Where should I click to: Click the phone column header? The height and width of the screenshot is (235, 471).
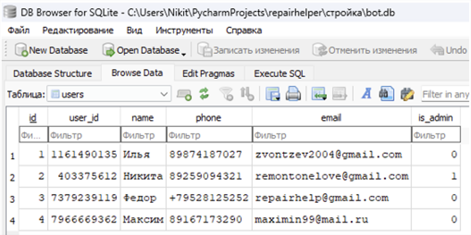(x=208, y=118)
